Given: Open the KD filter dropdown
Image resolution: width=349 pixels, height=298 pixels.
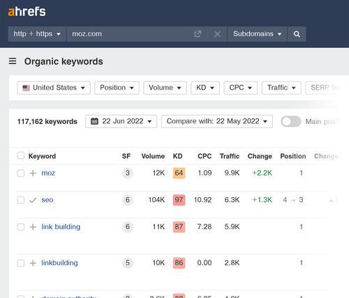Looking at the screenshot, I should (x=205, y=88).
